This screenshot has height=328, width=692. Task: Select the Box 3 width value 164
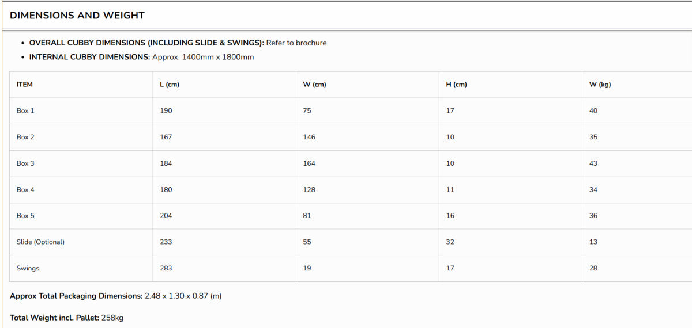pos(309,163)
